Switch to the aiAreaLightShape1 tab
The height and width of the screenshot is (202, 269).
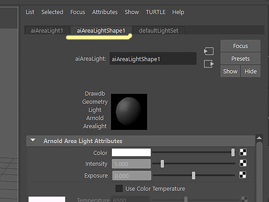[101, 31]
